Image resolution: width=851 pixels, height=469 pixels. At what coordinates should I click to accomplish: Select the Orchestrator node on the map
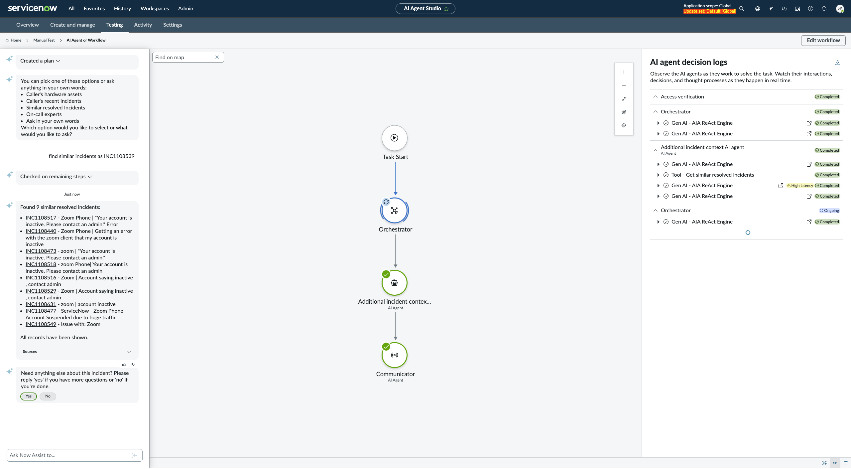click(395, 210)
